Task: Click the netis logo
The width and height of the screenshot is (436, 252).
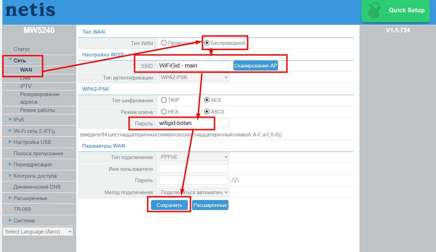Action: coord(30,10)
